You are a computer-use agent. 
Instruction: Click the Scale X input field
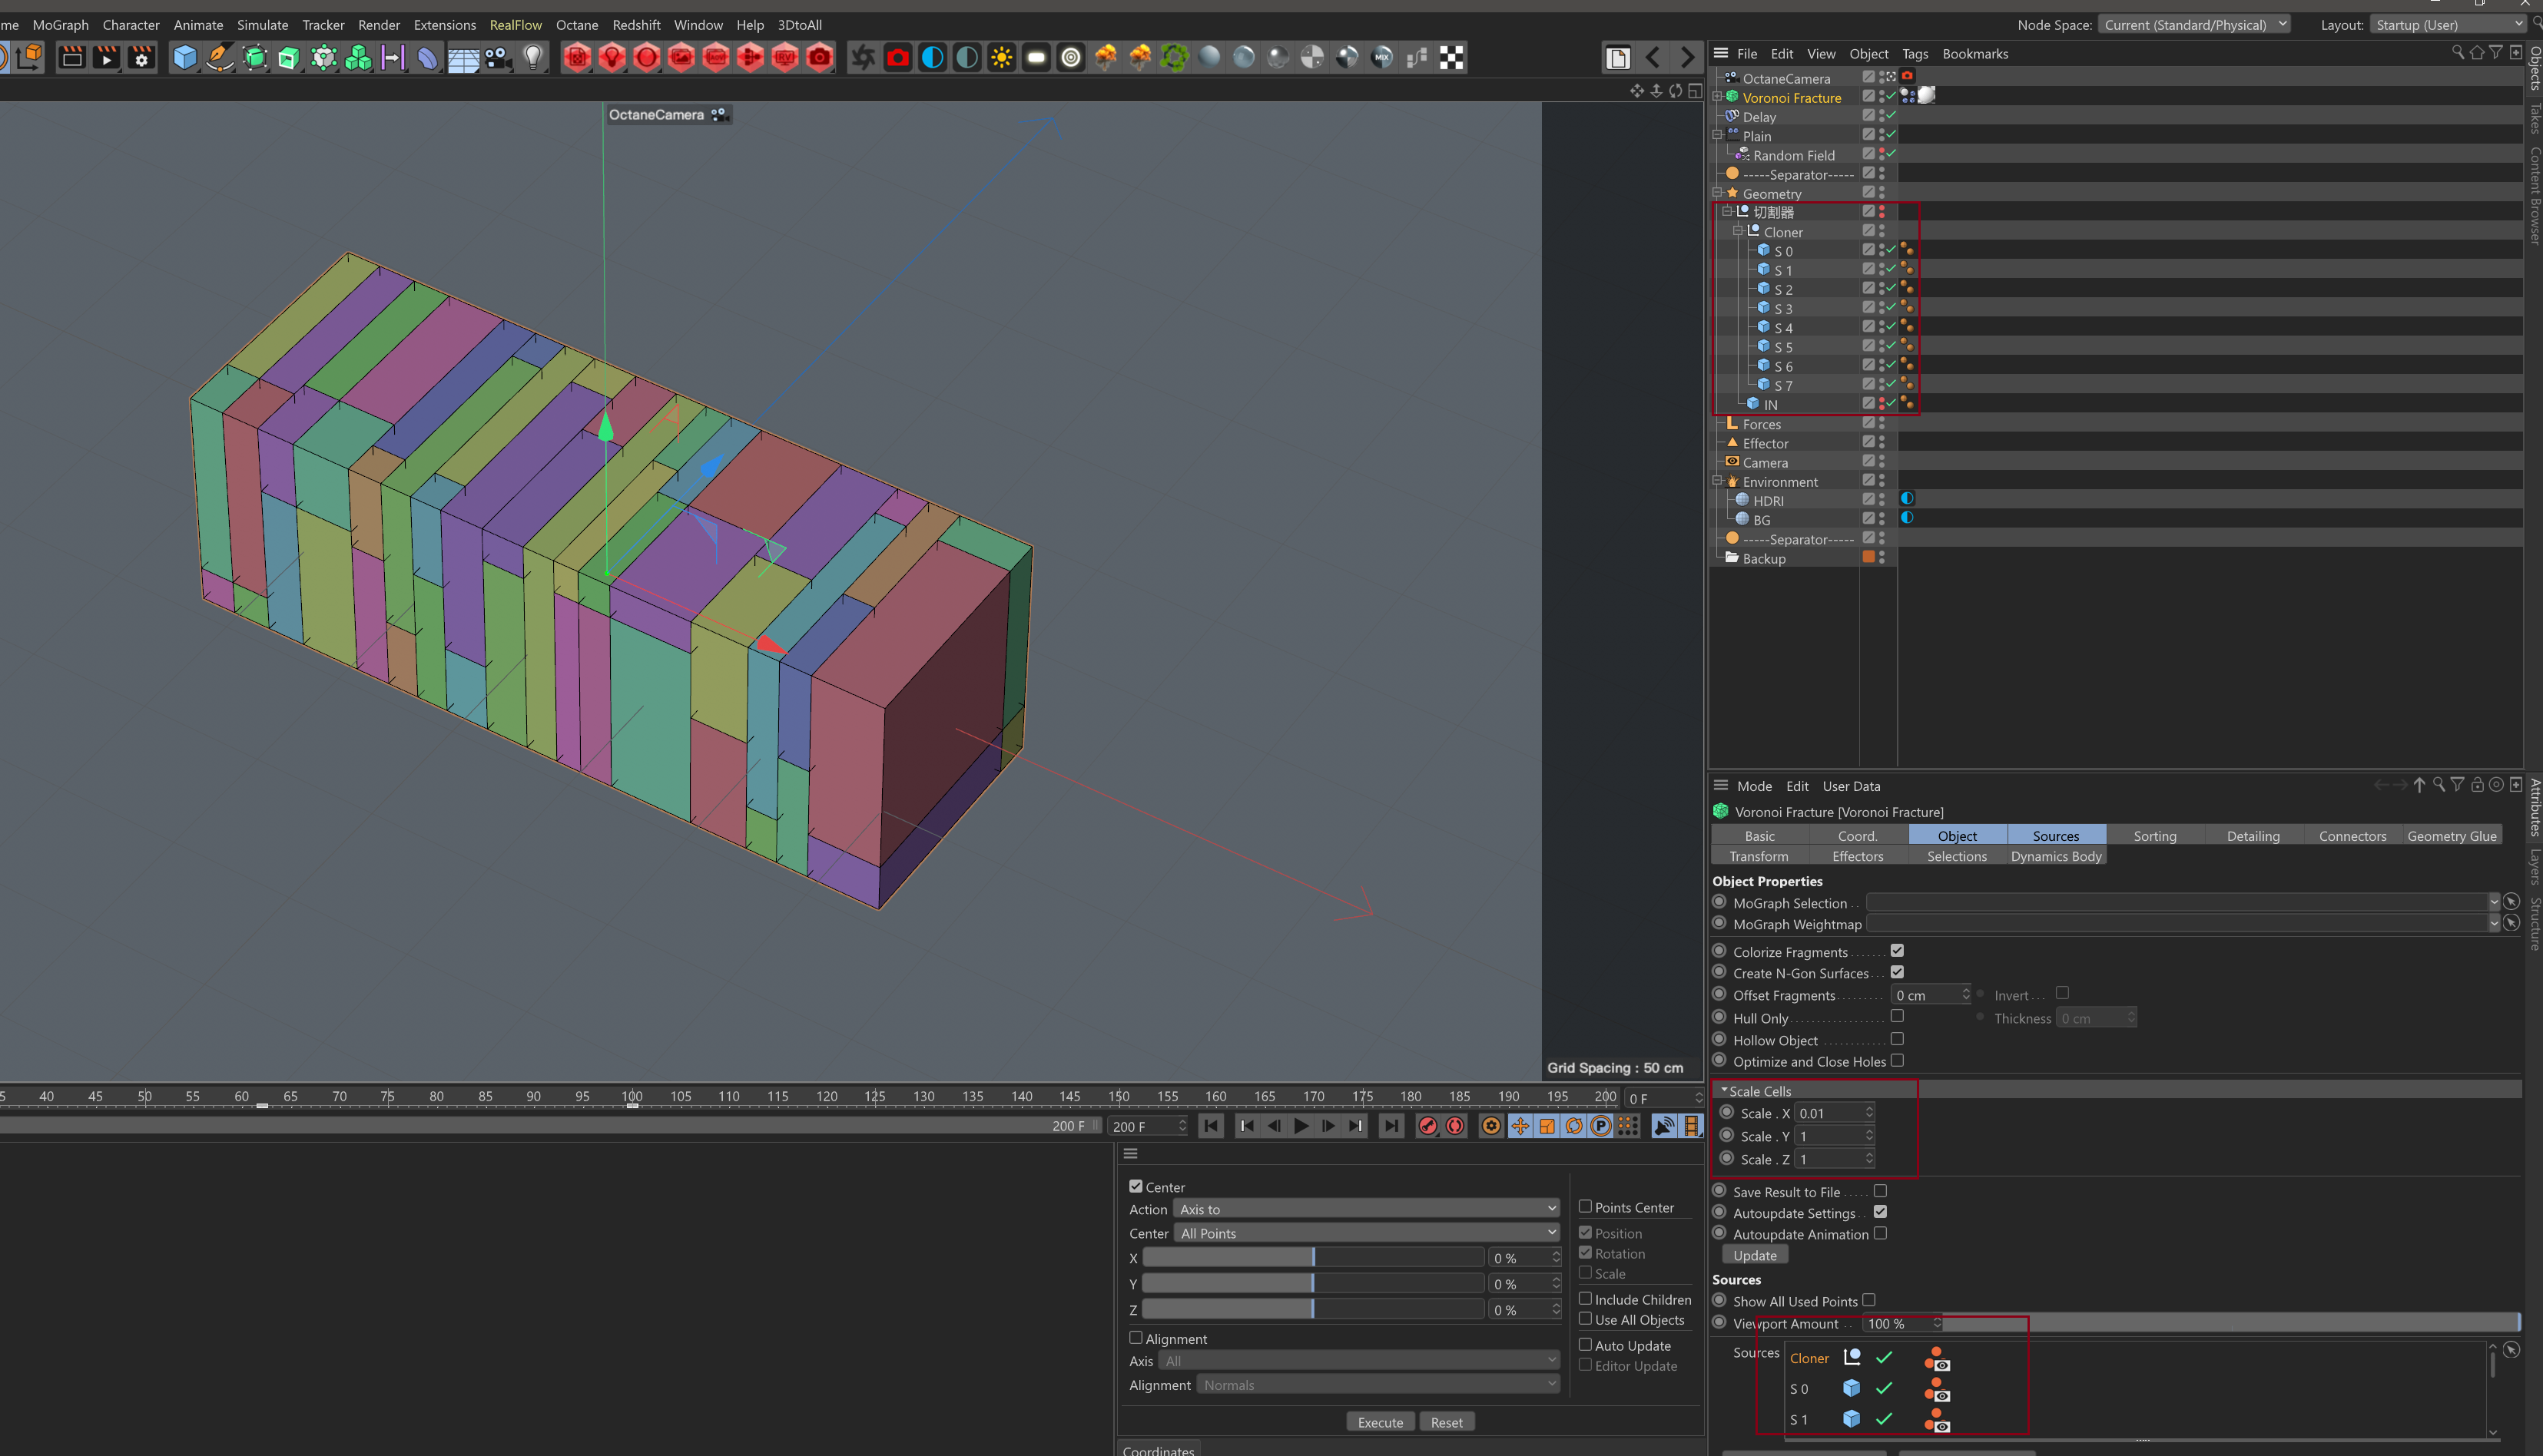1834,1113
